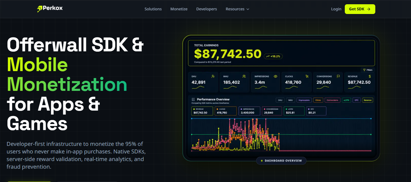The width and height of the screenshot is (411, 182).
Task: Click the dollar icon in Revenue stat card
Action: click(370, 77)
